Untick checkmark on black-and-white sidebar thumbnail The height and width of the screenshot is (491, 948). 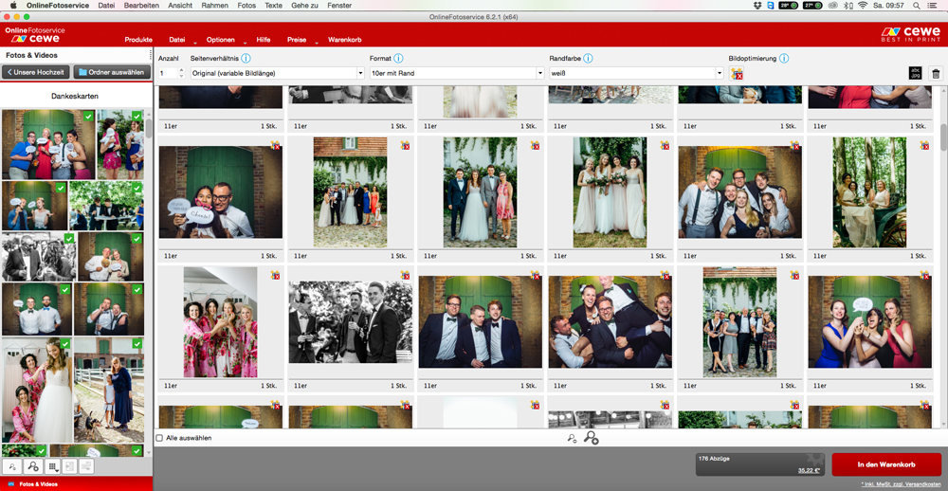coord(69,239)
